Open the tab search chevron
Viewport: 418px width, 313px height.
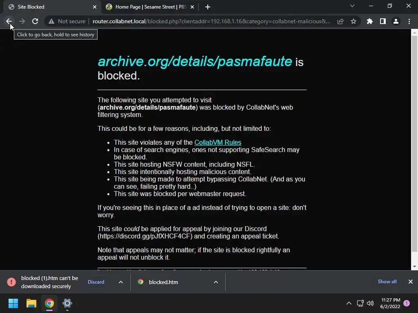(x=352, y=6)
